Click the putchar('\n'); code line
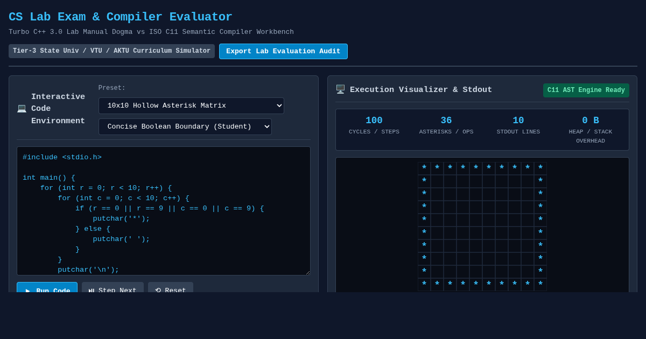The width and height of the screenshot is (646, 339). (88, 270)
